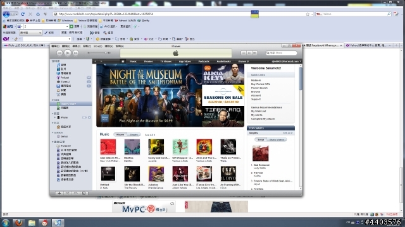
Task: Click Bad Romance in Top Charts
Action: [x=261, y=165]
